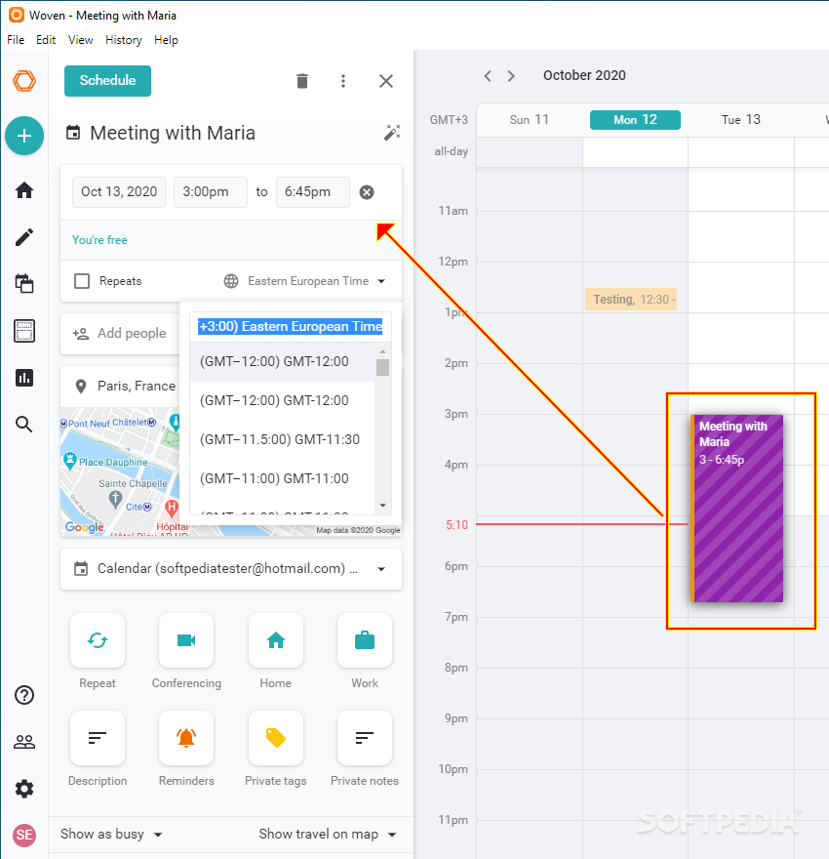
Task: Open search from sidebar magnifier
Action: pos(24,425)
